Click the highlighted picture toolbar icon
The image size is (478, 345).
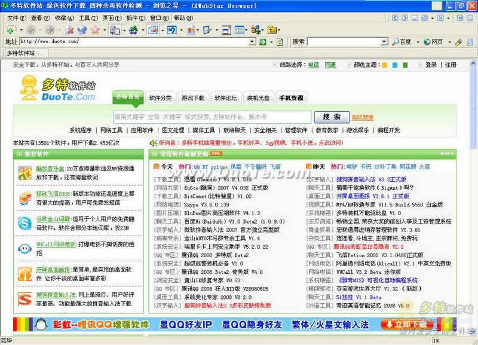click(x=153, y=29)
